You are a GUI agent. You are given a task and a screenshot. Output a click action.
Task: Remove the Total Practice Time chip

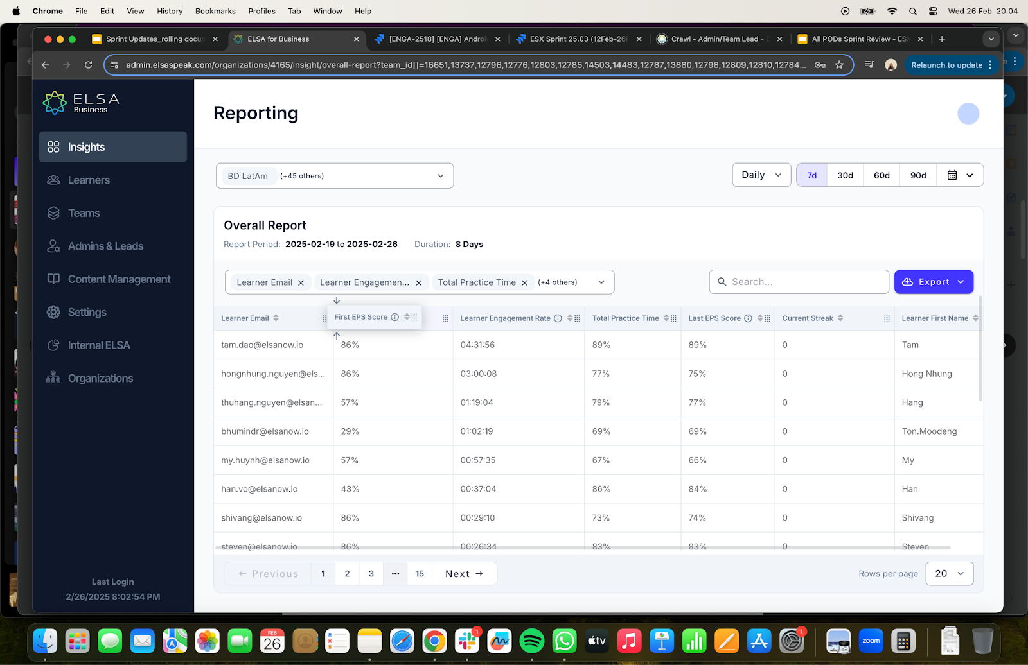[x=524, y=282]
